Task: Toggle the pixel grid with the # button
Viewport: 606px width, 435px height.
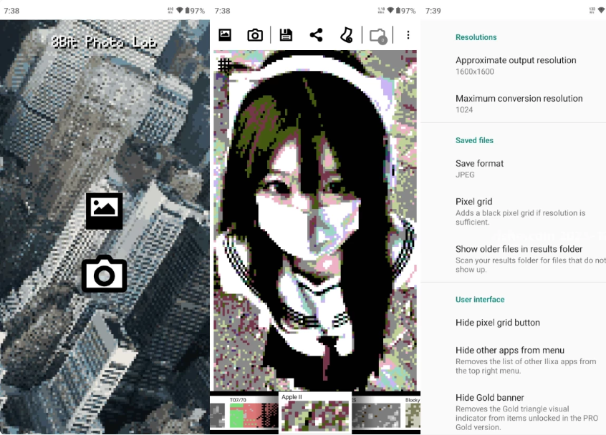Action: pos(225,65)
